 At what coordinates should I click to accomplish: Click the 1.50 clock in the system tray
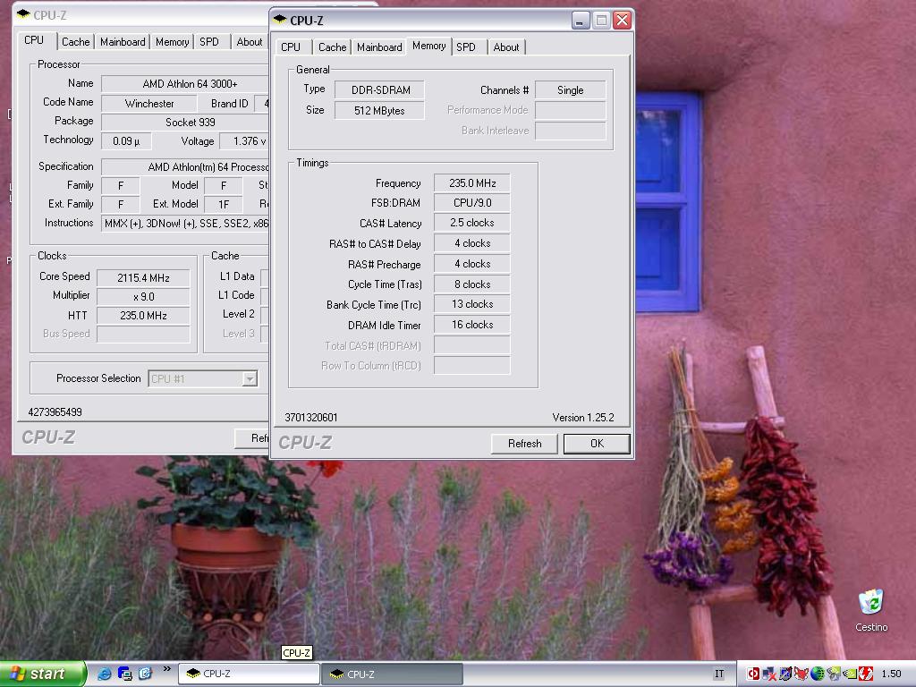pos(891,674)
